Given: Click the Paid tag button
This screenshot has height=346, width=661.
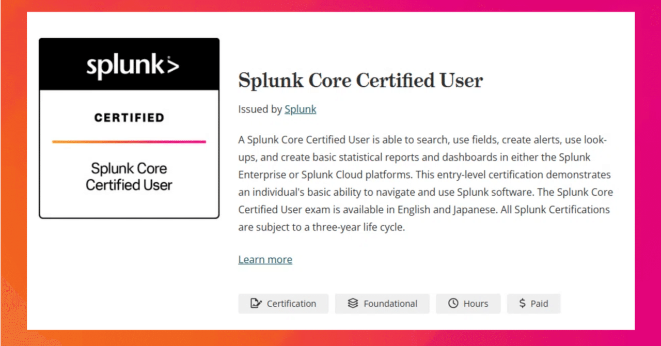Looking at the screenshot, I should pyautogui.click(x=533, y=304).
